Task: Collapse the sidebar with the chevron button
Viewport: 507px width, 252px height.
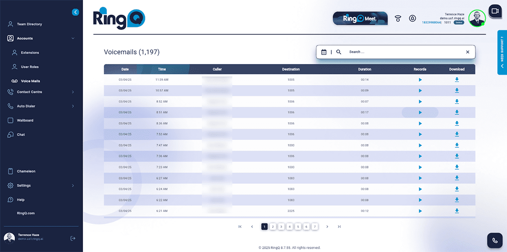Action: point(75,12)
